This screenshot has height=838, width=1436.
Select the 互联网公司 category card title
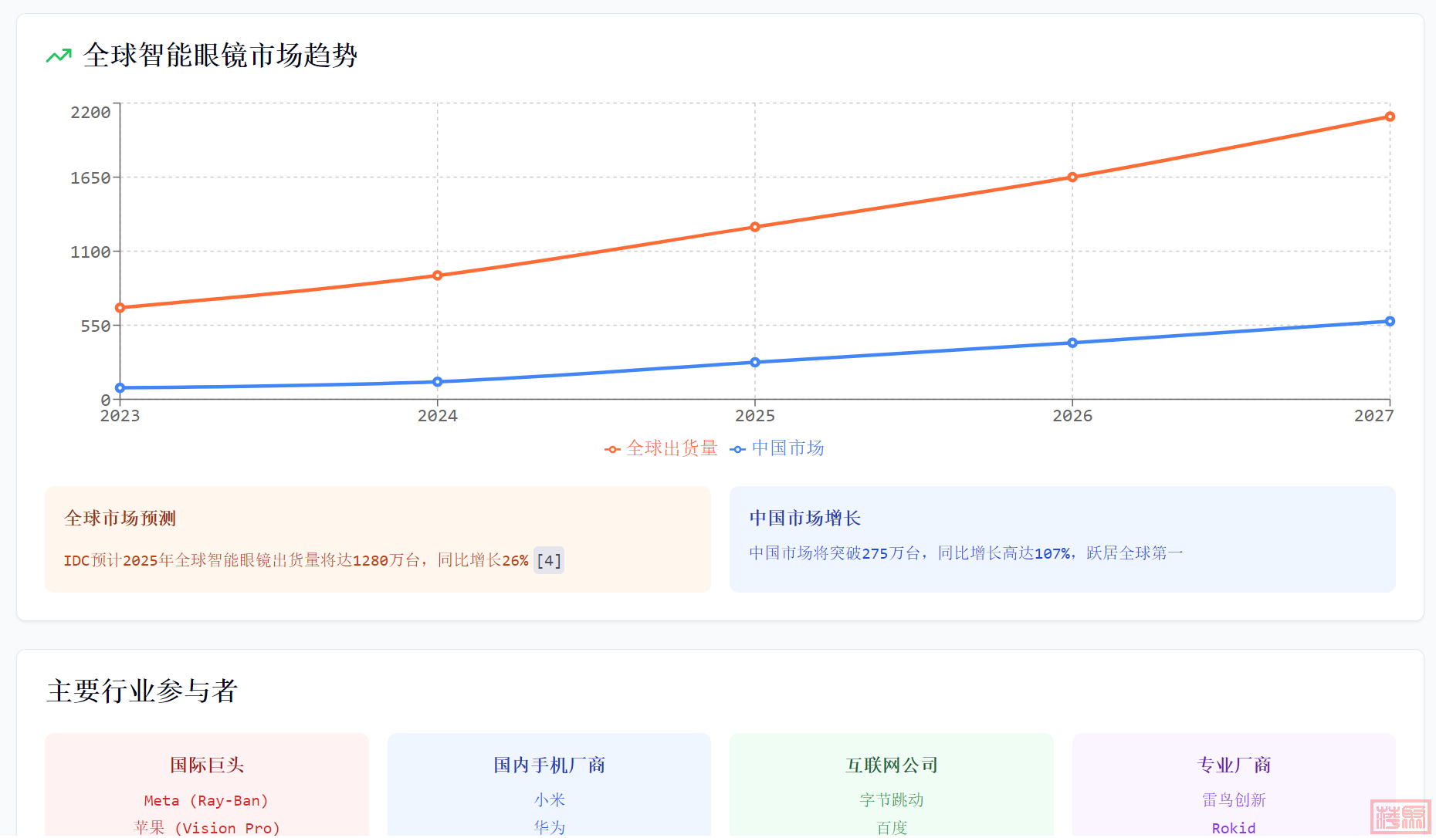click(x=892, y=765)
